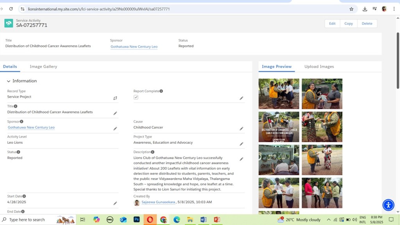Edit Title using its pencil icon
Image resolution: width=400 pixels, height=225 pixels.
(x=115, y=113)
